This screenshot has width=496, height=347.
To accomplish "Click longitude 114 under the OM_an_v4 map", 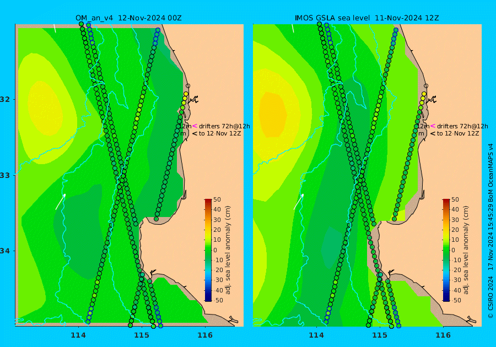I will (x=78, y=335).
